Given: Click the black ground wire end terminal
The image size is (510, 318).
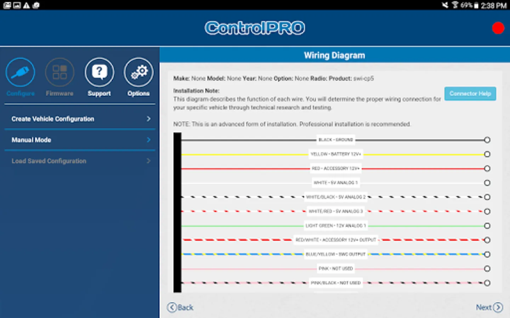Looking at the screenshot, I should point(487,140).
